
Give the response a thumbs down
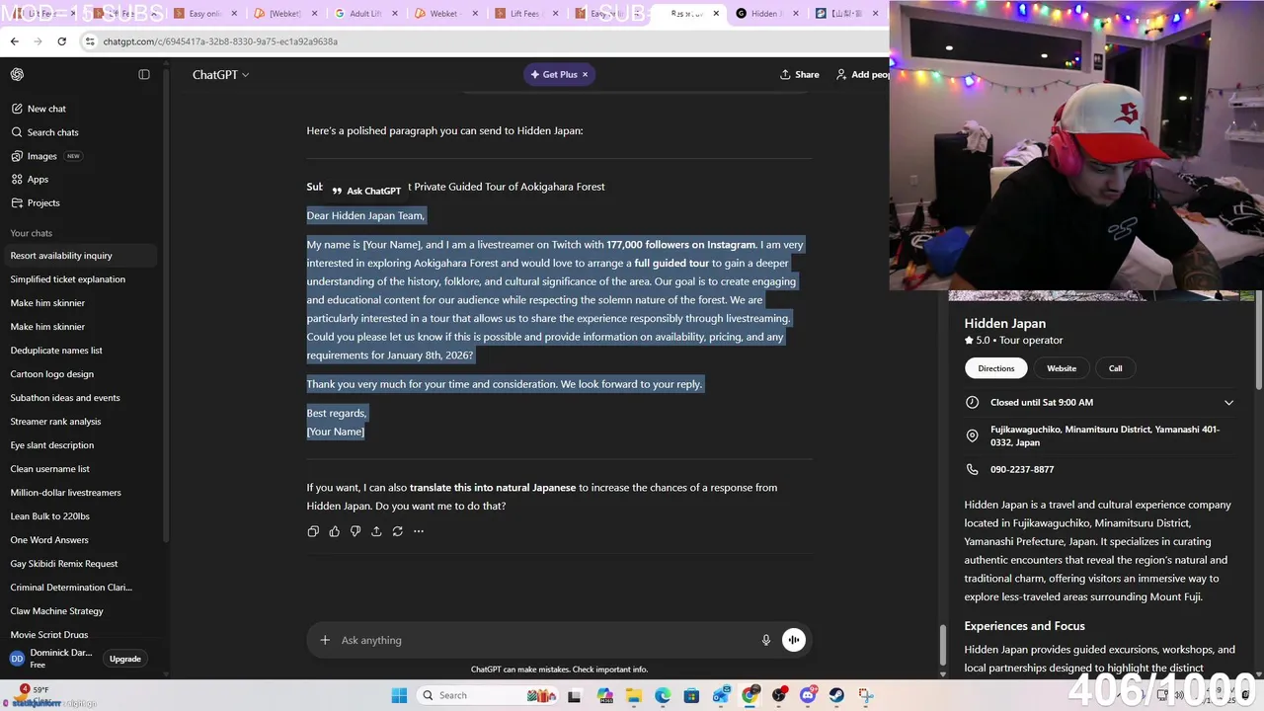coord(355,531)
